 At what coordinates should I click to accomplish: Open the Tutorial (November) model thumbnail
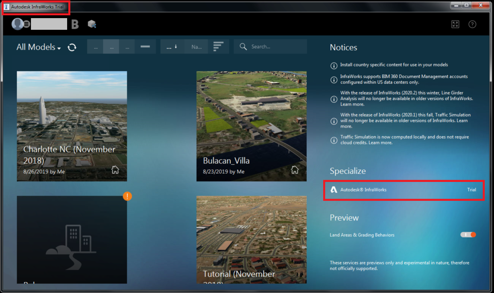252,240
